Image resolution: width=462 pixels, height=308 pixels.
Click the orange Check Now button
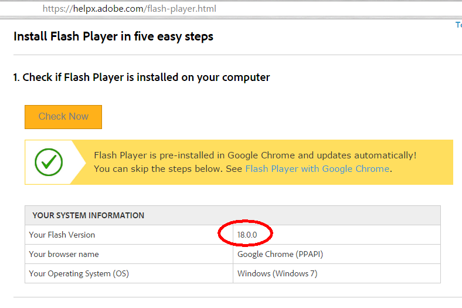63,117
